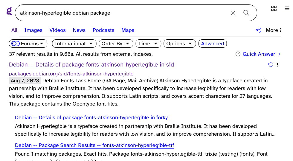Expand the Forums dropdown arrow
Viewport: 293px width, 161px height.
click(x=42, y=44)
